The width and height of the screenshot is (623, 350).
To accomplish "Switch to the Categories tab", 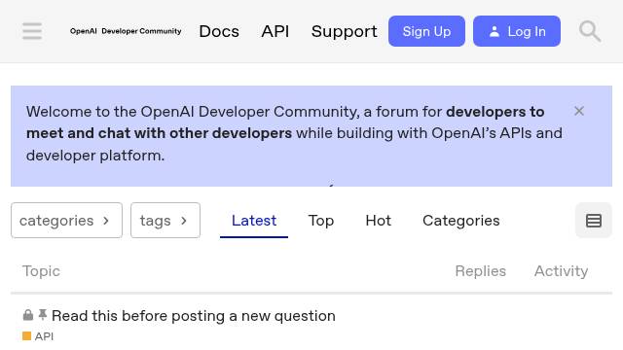I will pyautogui.click(x=460, y=221).
